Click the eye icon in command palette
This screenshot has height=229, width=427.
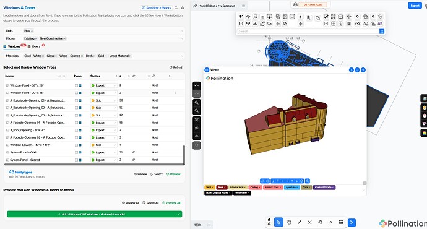click(357, 24)
